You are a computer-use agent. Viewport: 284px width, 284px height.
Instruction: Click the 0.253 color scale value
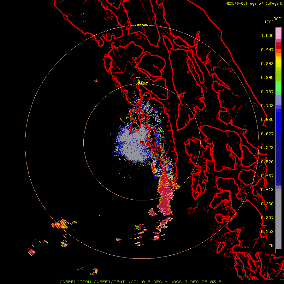[267, 232]
